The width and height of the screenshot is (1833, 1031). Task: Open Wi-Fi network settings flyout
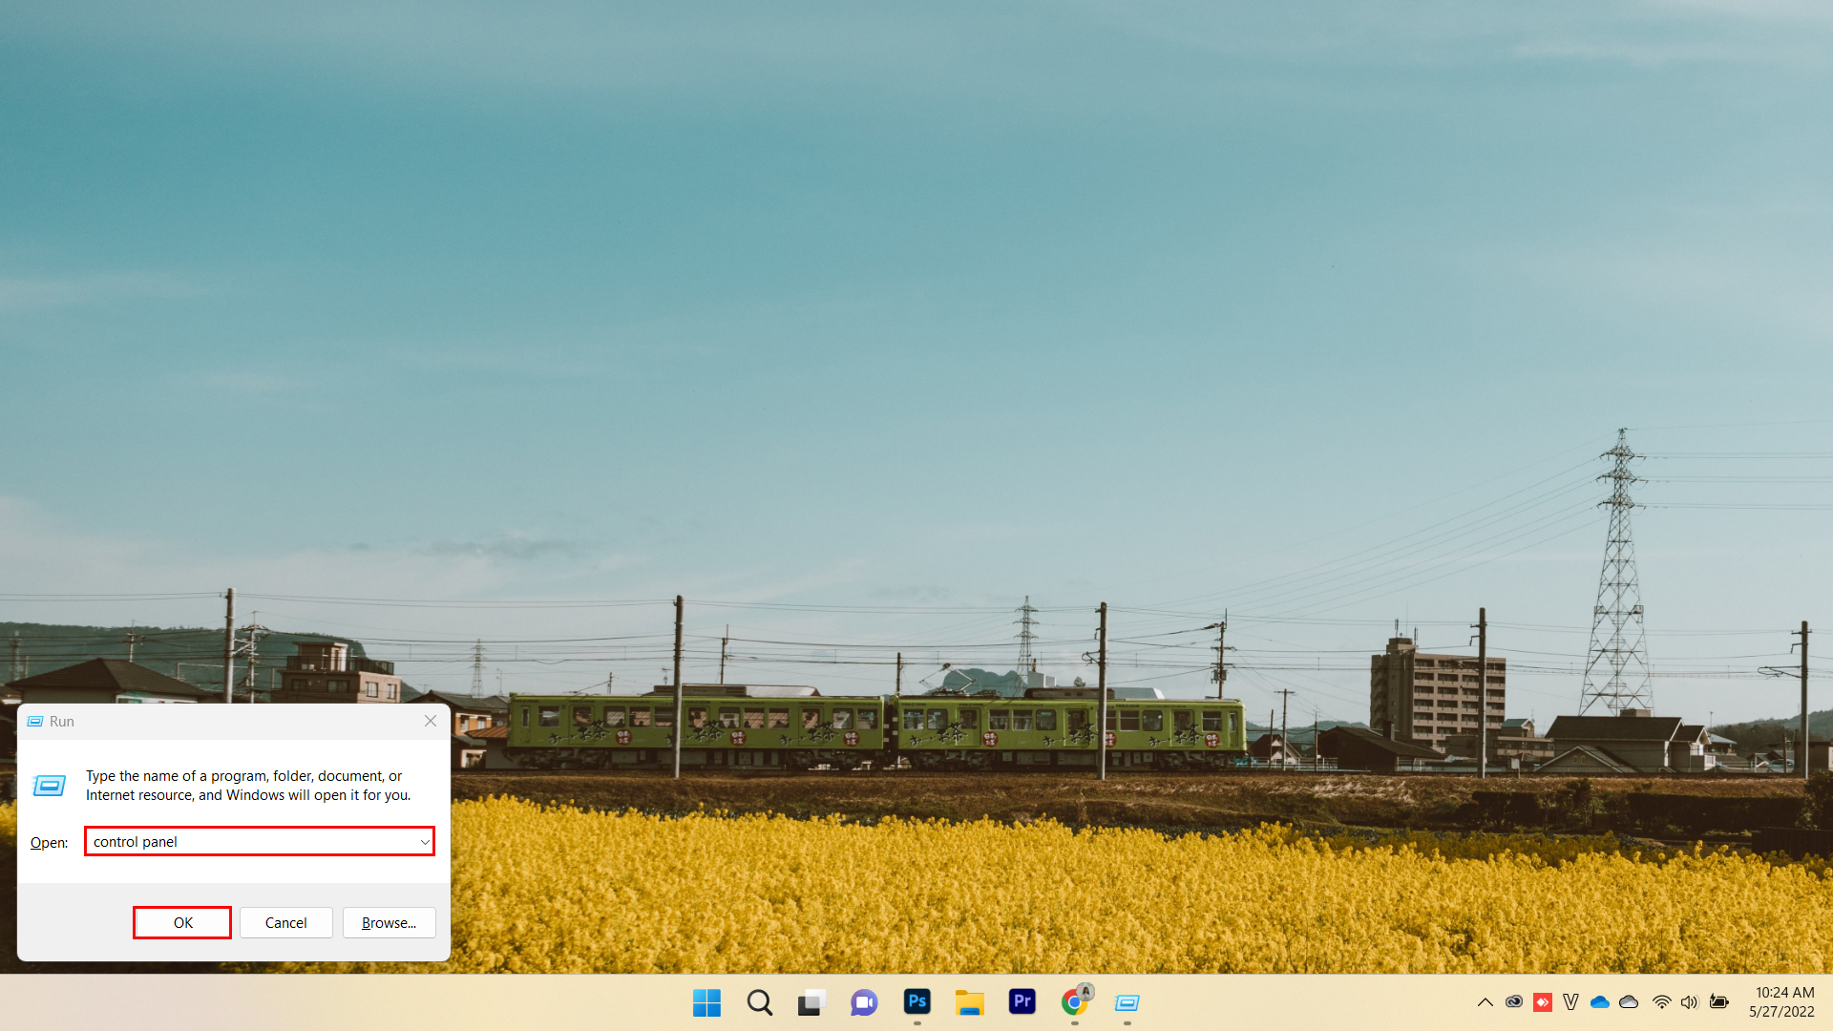pyautogui.click(x=1662, y=1002)
